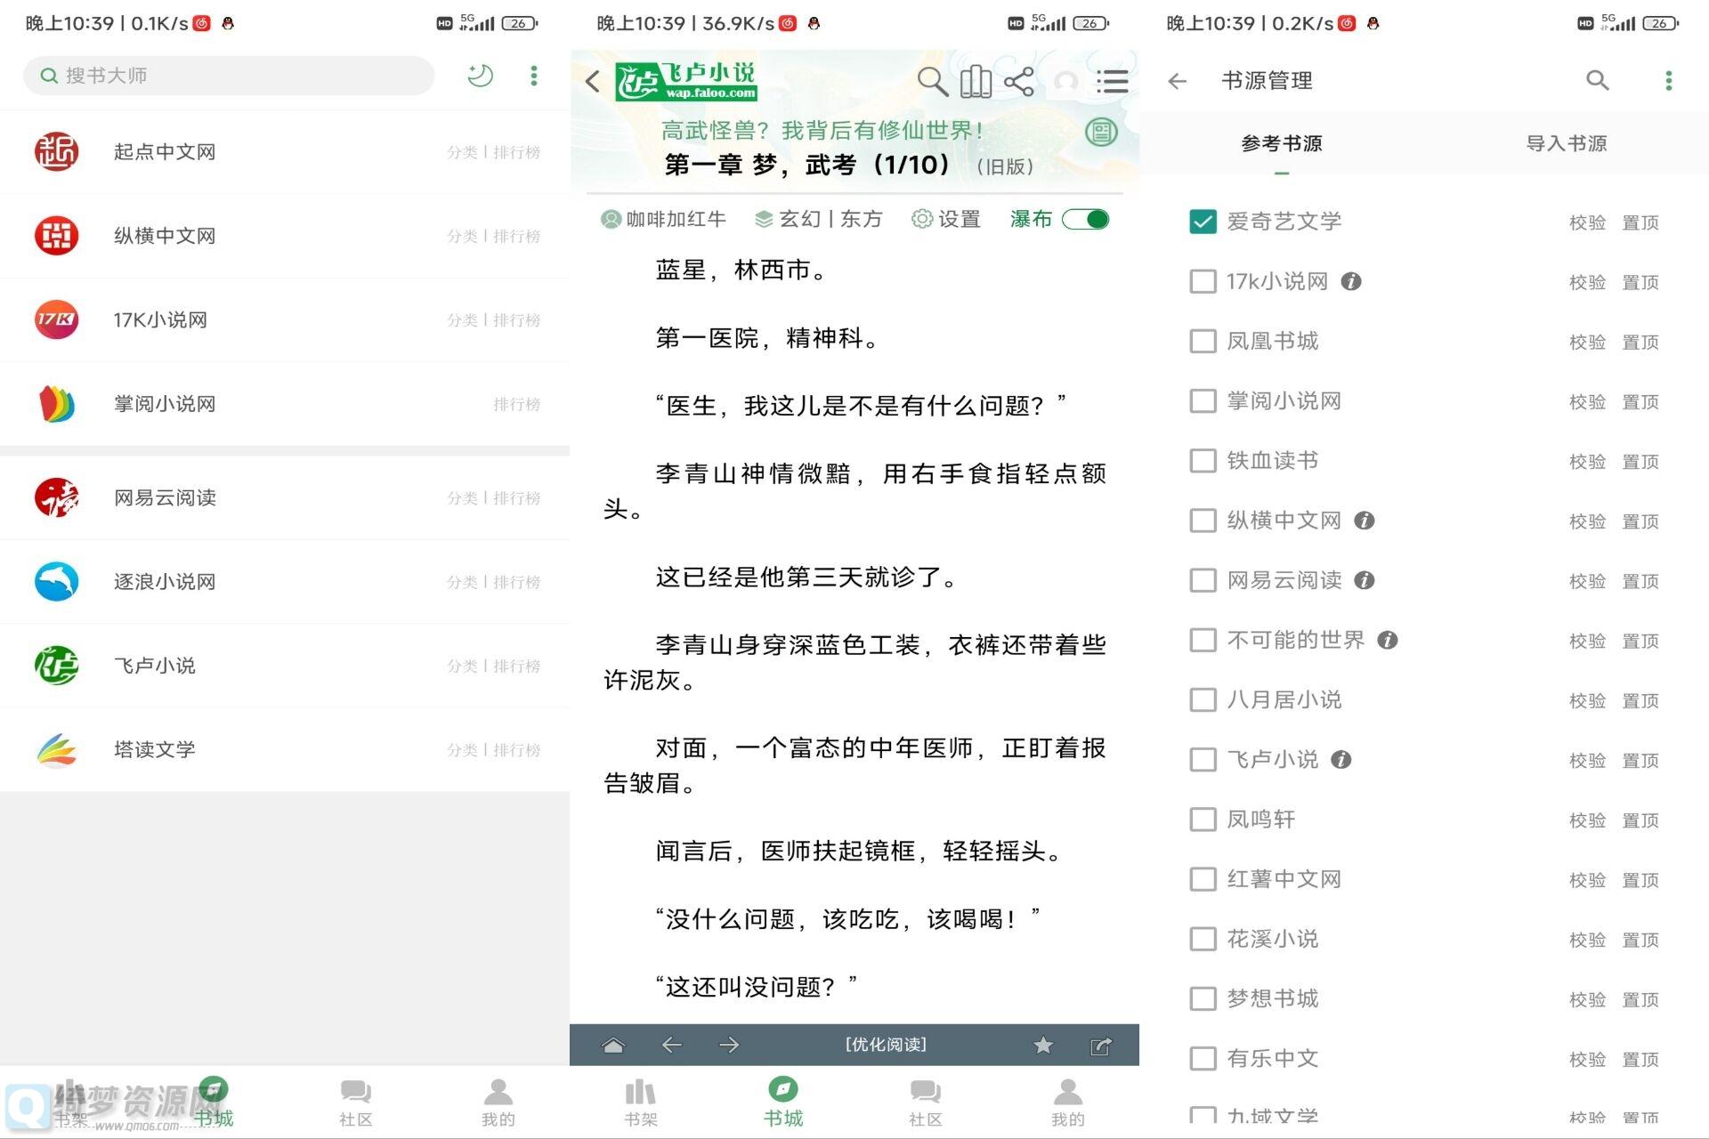Viewport: 1709px width, 1139px height.
Task: Open the bookshelf icon in reader header
Action: [x=976, y=81]
